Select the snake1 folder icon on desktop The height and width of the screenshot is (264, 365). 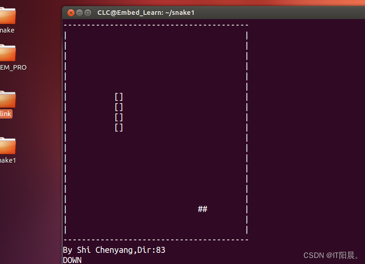pos(7,146)
